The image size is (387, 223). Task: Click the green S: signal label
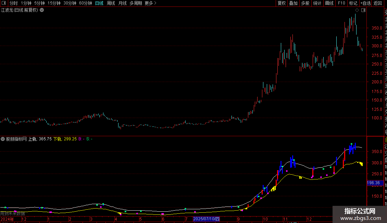[89, 139]
